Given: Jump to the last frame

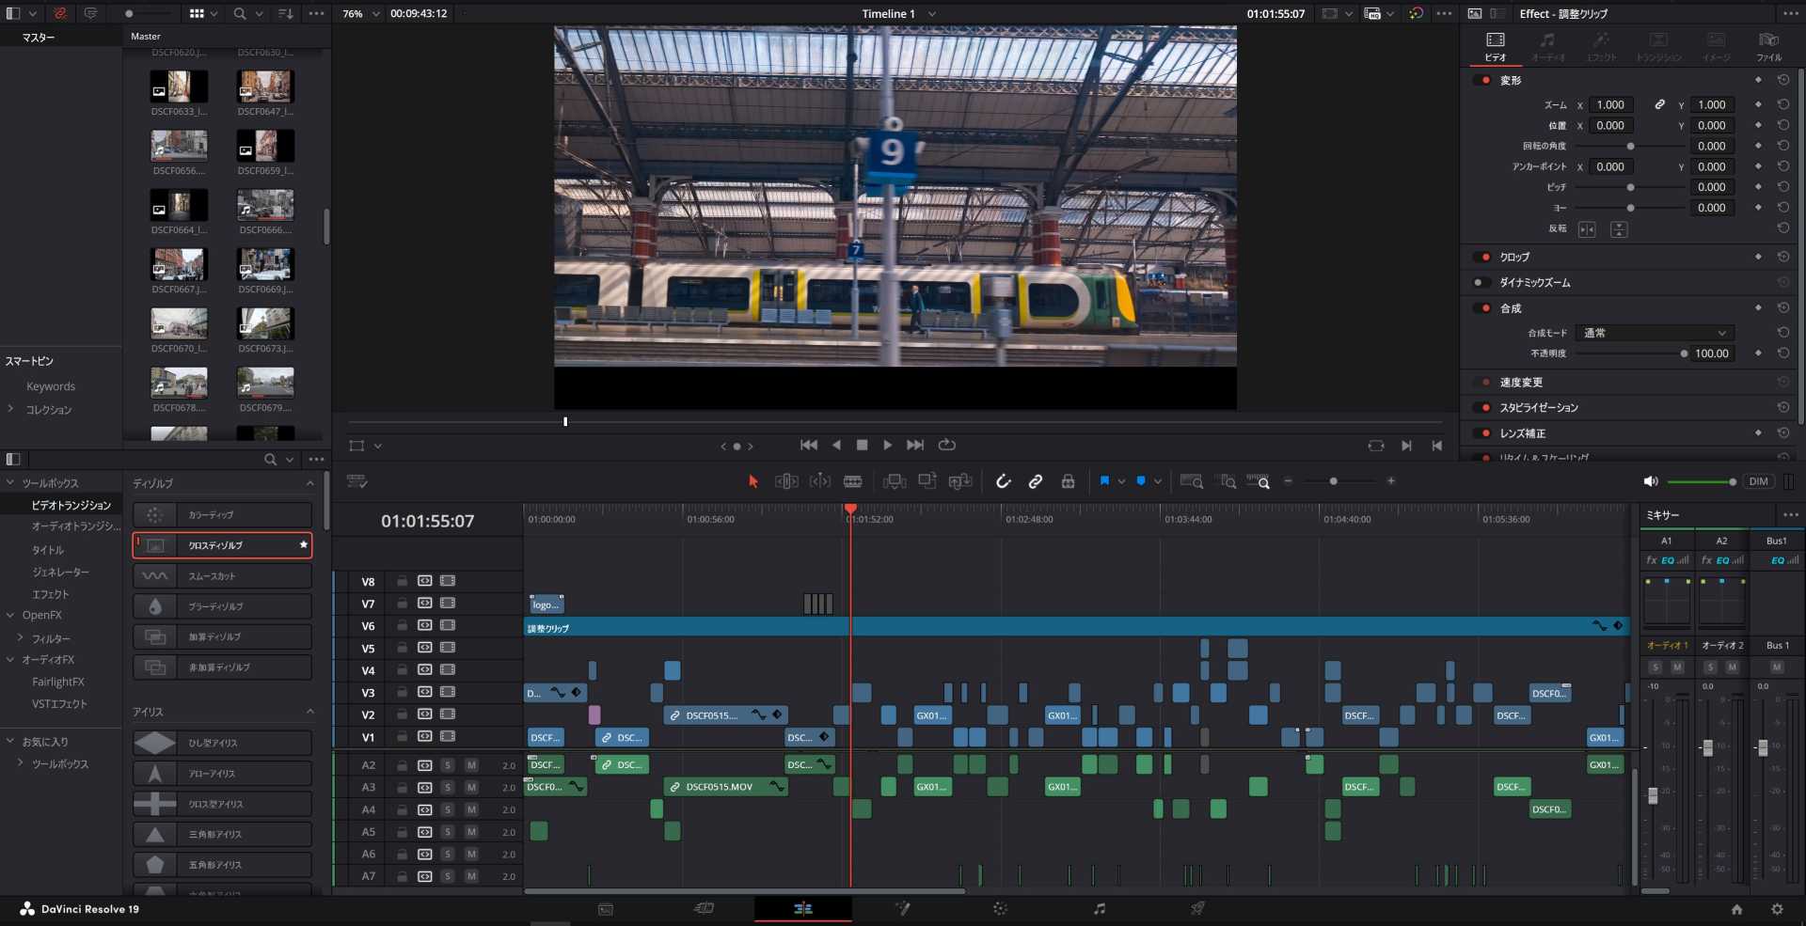Looking at the screenshot, I should tap(915, 445).
